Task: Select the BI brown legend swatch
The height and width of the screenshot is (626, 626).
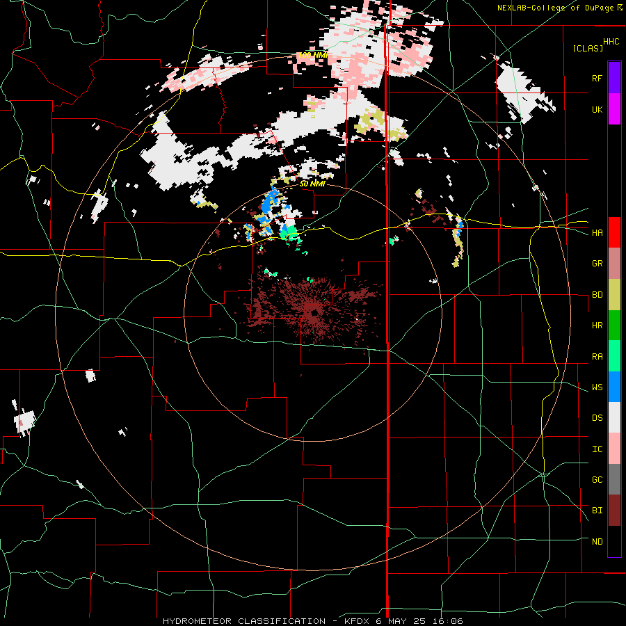Action: (614, 511)
